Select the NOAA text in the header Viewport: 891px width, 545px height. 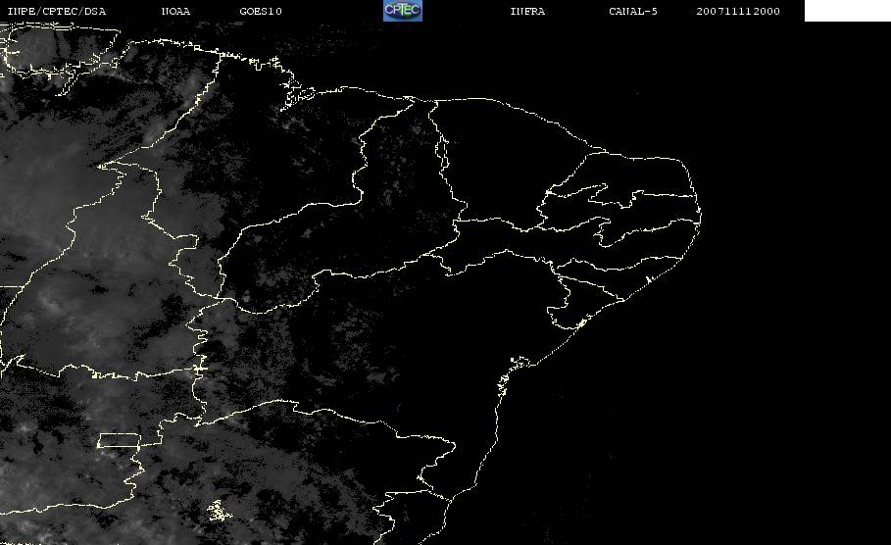(175, 12)
